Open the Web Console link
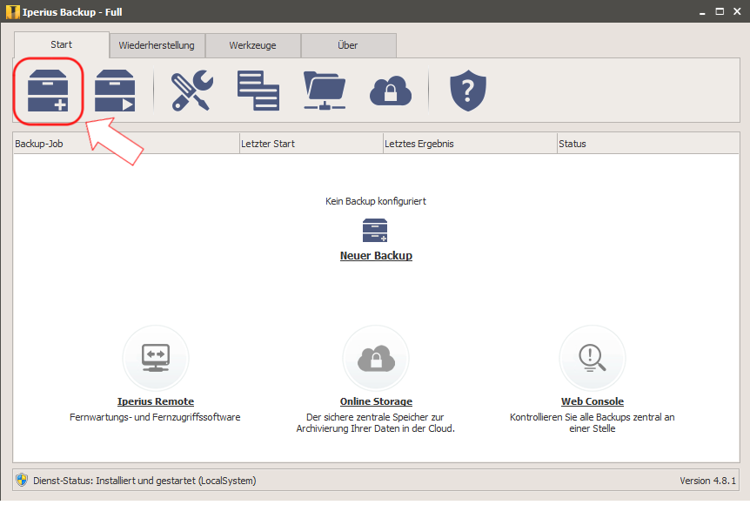 point(593,401)
